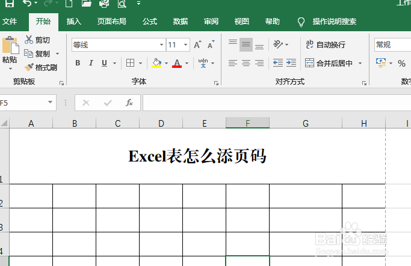Toggle Underline formatting
This screenshot has width=411, height=266.
(x=104, y=63)
